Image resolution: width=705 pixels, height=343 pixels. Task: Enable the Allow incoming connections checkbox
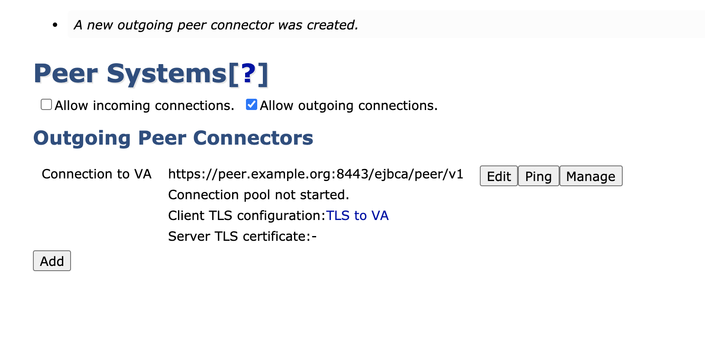pos(46,105)
